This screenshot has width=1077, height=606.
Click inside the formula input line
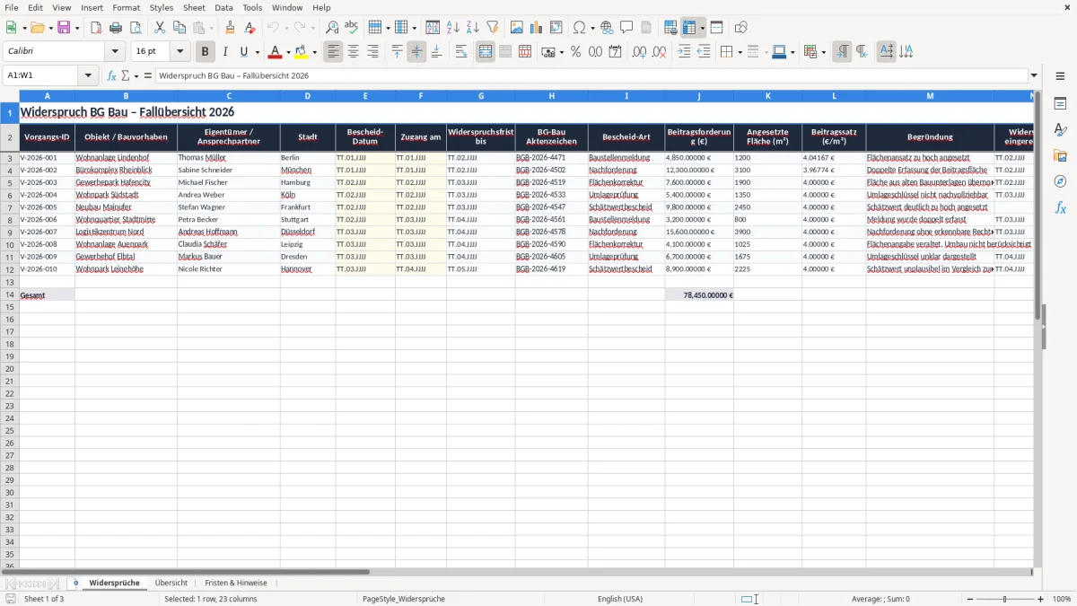[591, 75]
